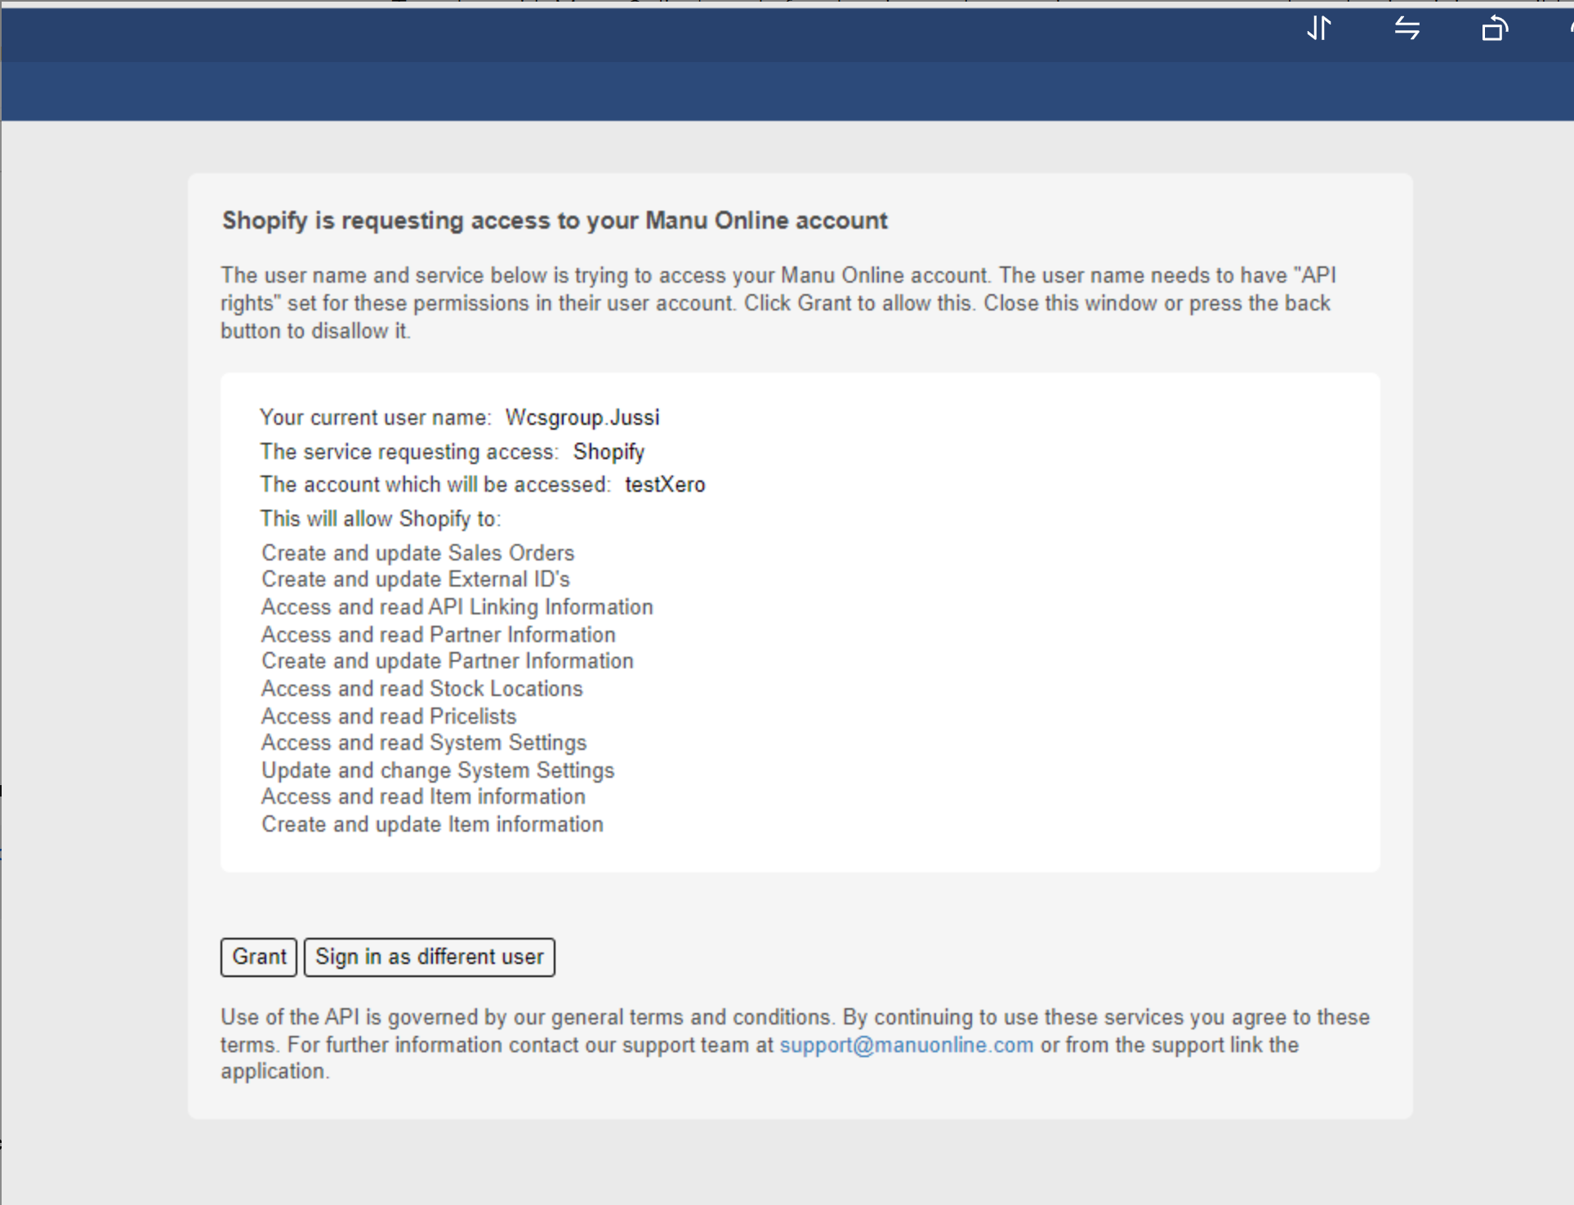Click 'Update and change System Settings'

438,770
